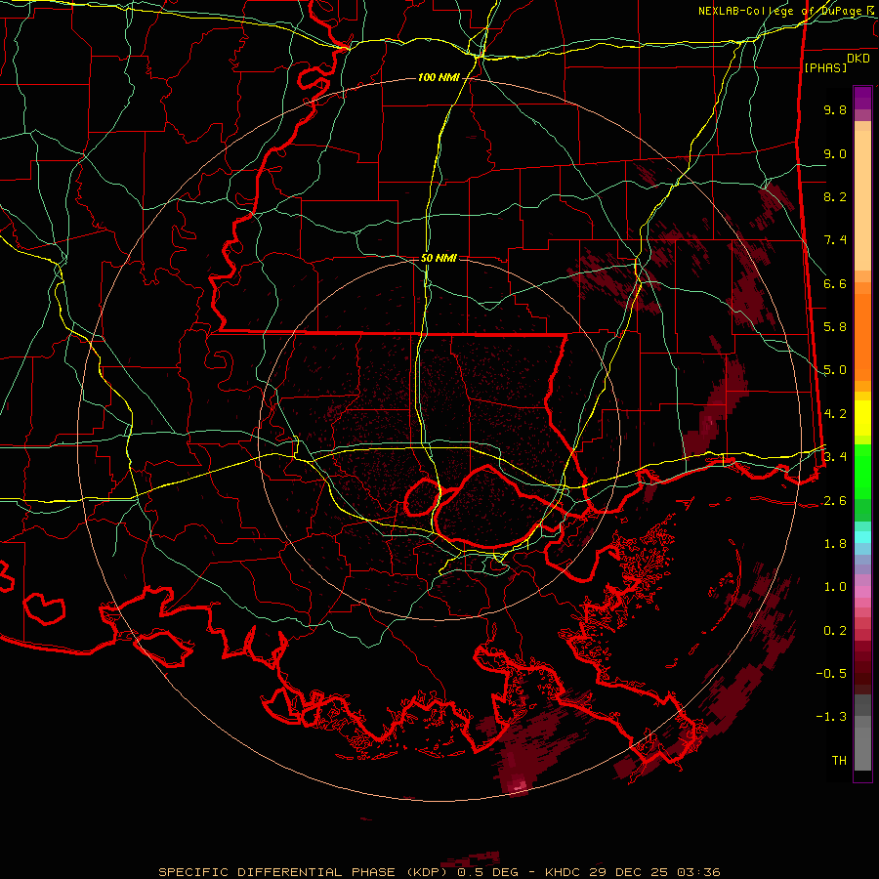Click the 5.8 scale value
Image resolution: width=879 pixels, height=879 pixels.
coord(835,327)
